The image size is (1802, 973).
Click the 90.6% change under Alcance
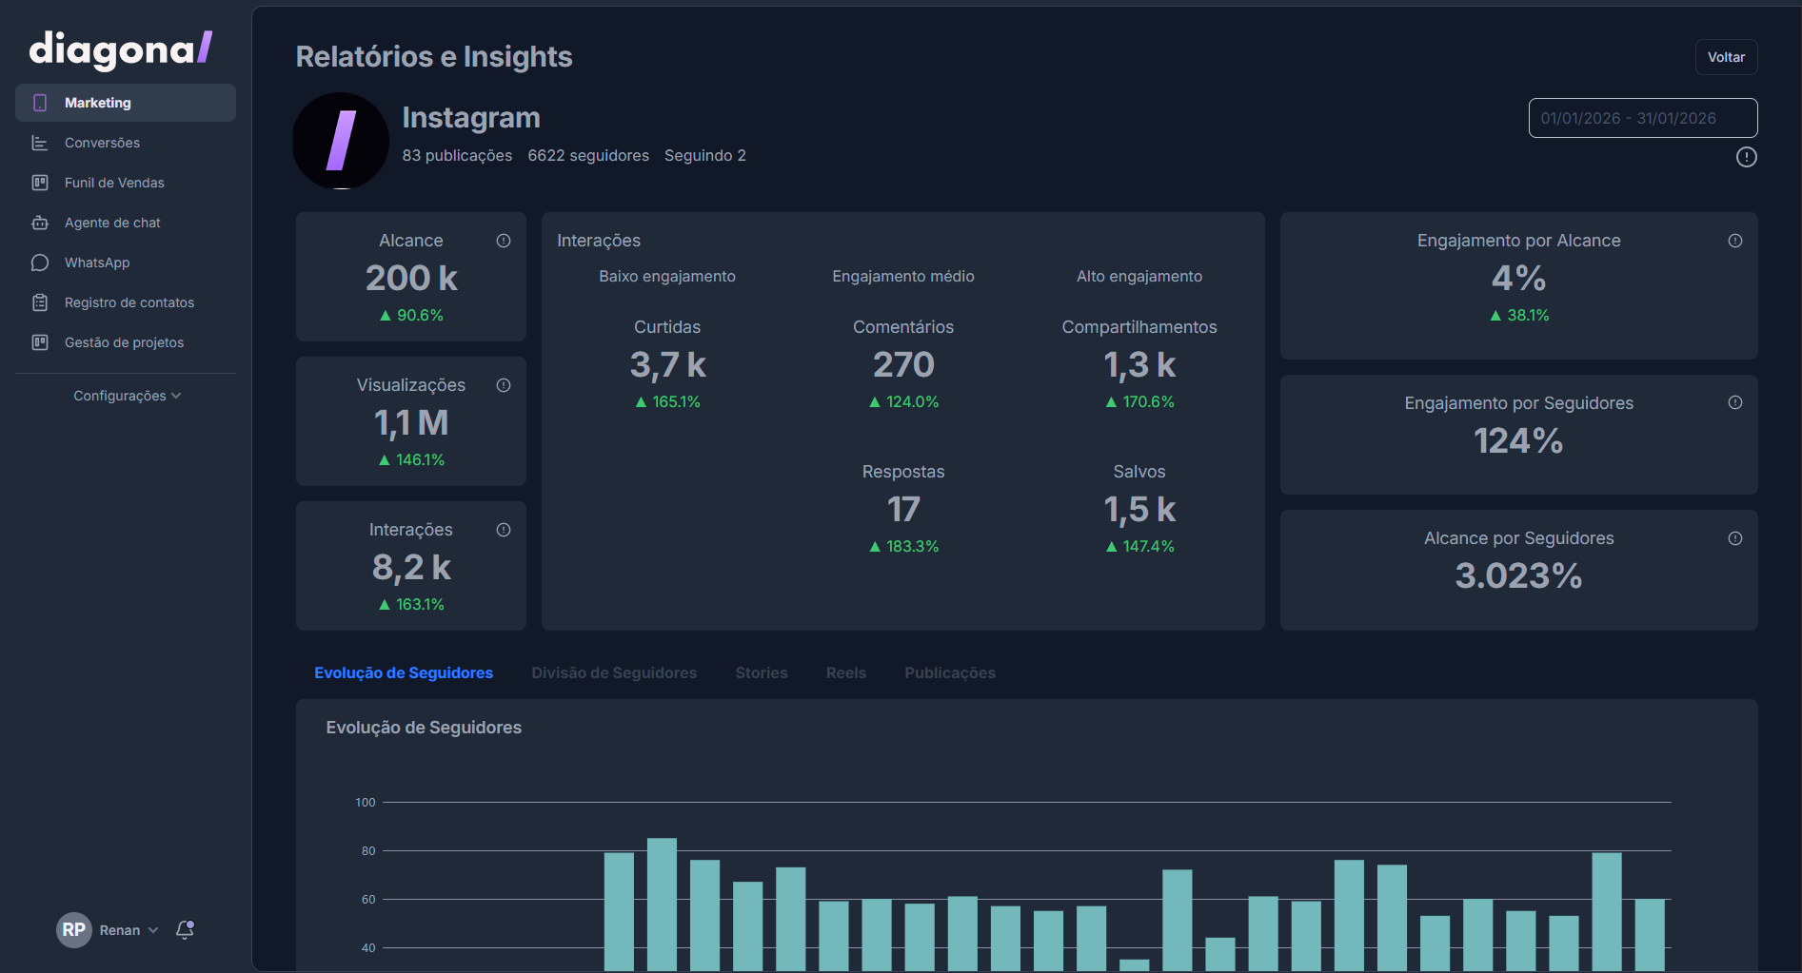[411, 315]
